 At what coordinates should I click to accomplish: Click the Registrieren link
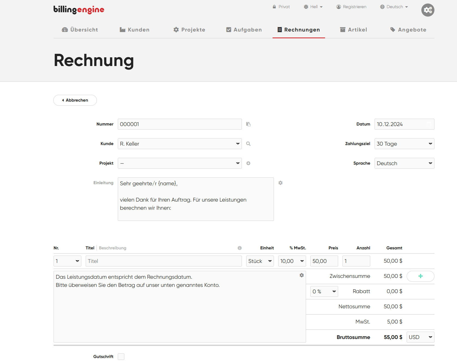pos(351,7)
